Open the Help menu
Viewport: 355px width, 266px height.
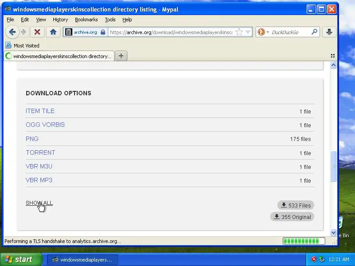[x=127, y=20]
